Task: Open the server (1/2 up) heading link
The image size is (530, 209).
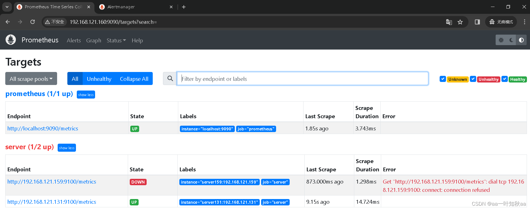Action: (30, 147)
